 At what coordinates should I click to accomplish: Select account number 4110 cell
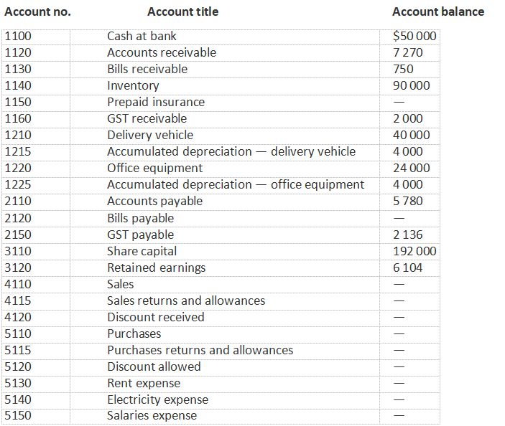coord(18,284)
